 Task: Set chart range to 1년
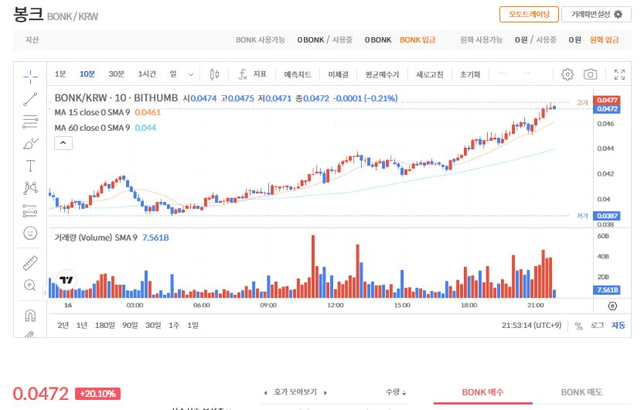click(82, 326)
